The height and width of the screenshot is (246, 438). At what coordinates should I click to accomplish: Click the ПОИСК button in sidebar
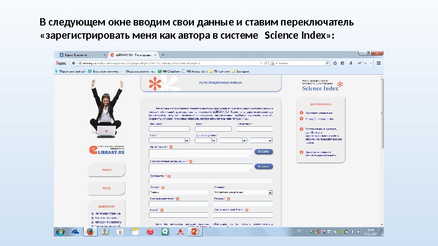107,170
